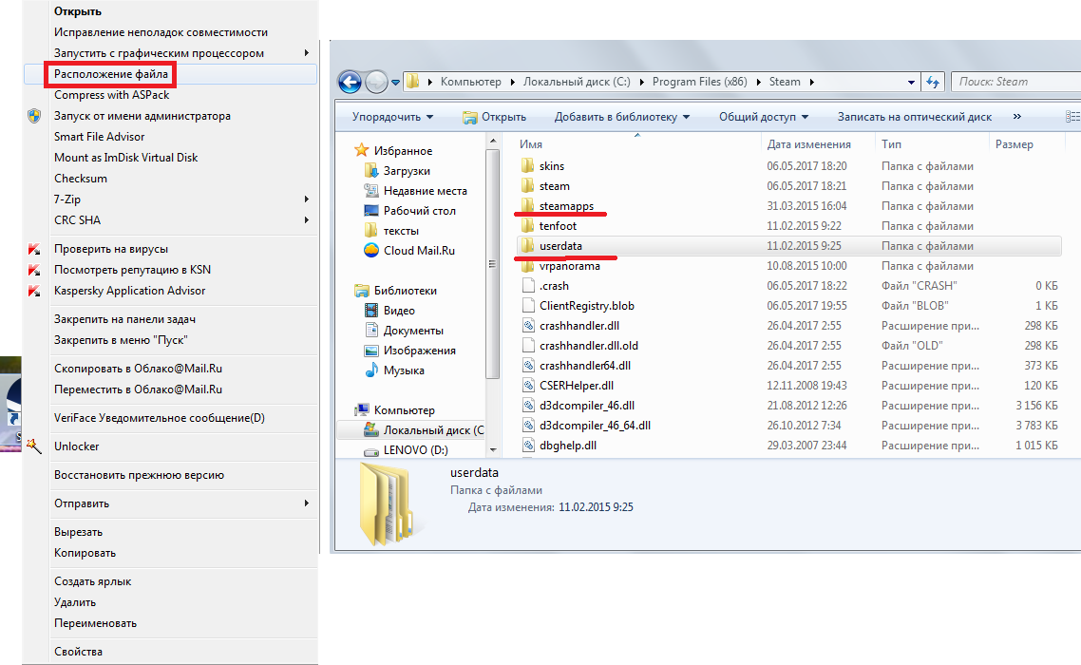Select Библиотеки in navigation pane
This screenshot has width=1081, height=665.
(x=405, y=291)
